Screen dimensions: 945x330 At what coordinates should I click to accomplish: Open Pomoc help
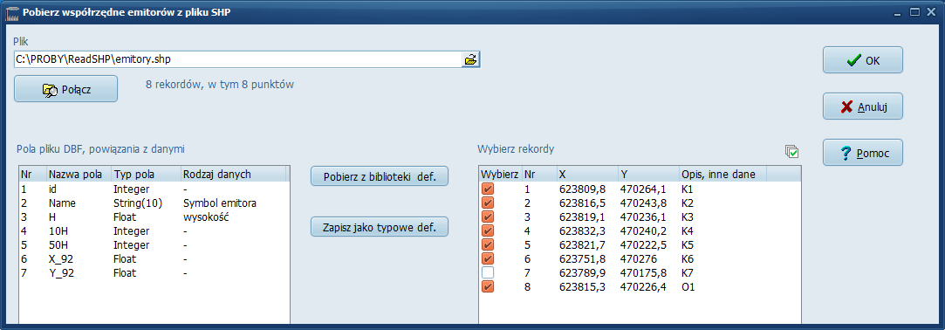[x=862, y=153]
